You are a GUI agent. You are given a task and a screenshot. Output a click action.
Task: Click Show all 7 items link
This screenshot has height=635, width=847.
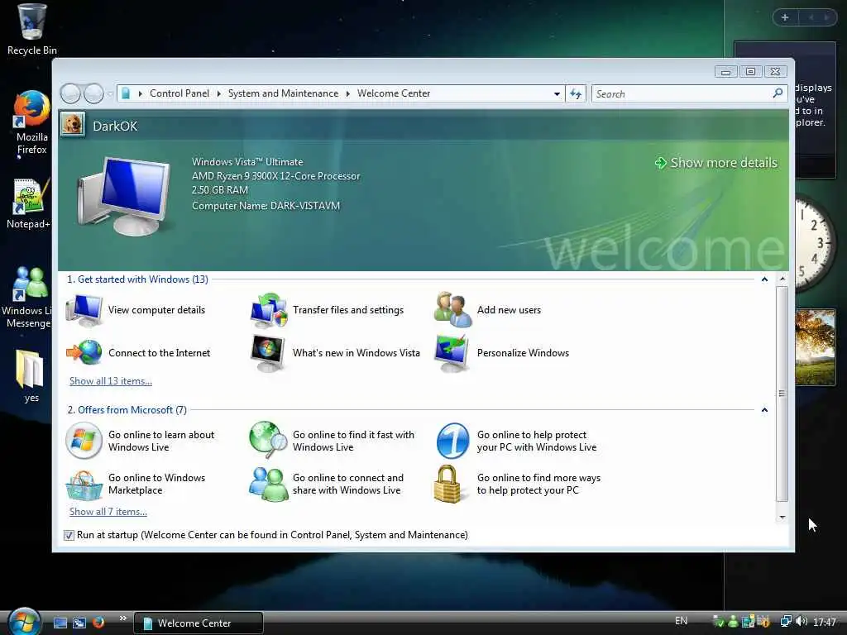(x=108, y=512)
